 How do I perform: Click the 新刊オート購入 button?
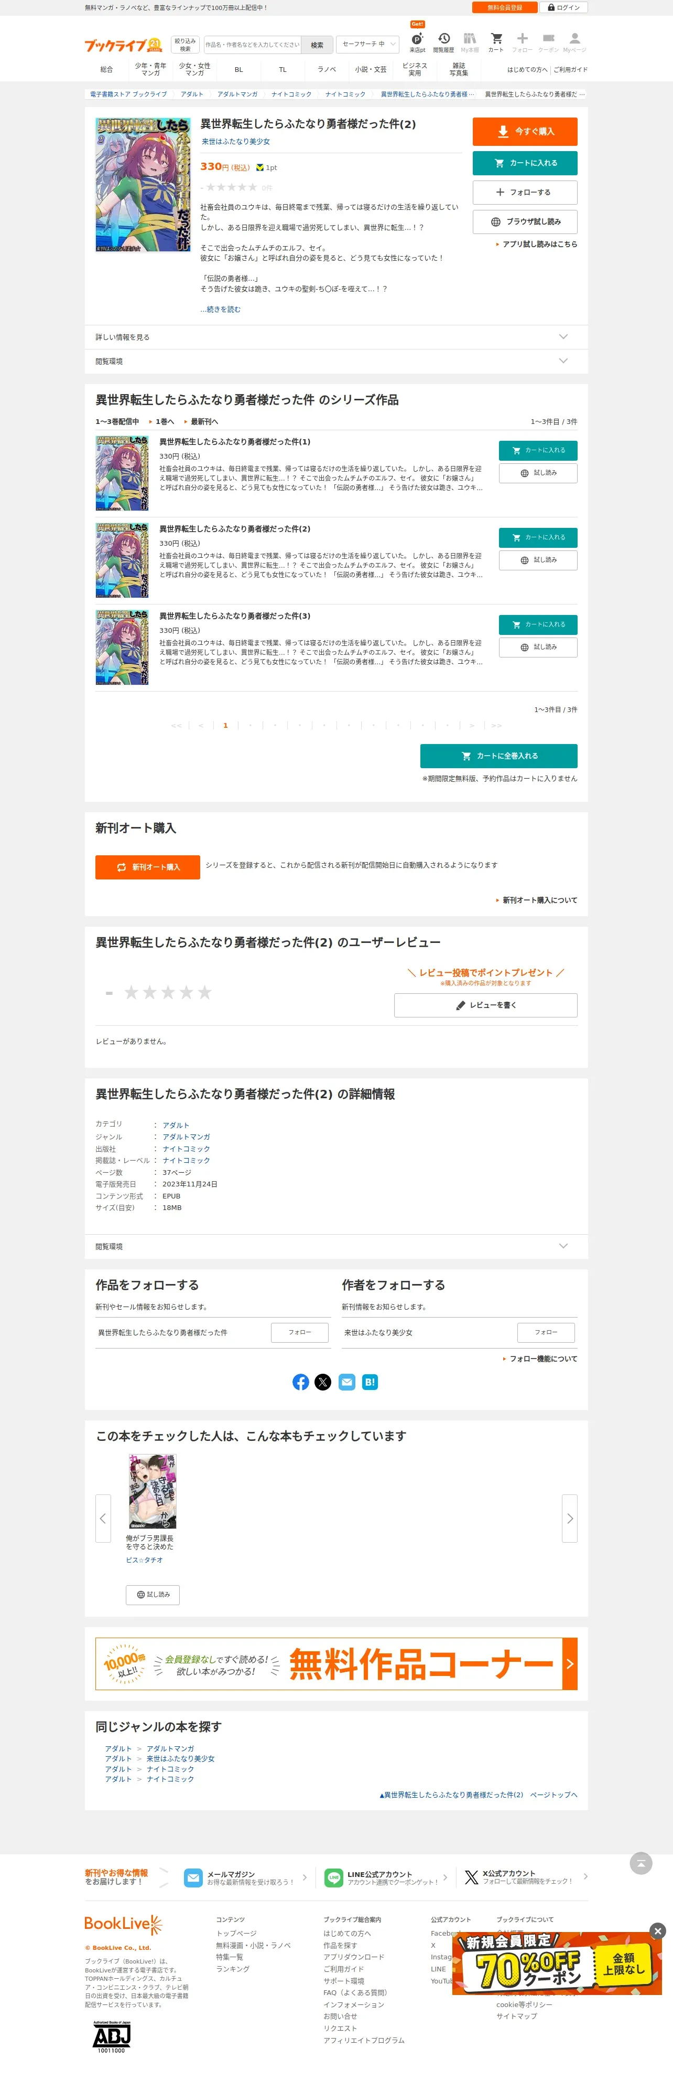pyautogui.click(x=148, y=866)
